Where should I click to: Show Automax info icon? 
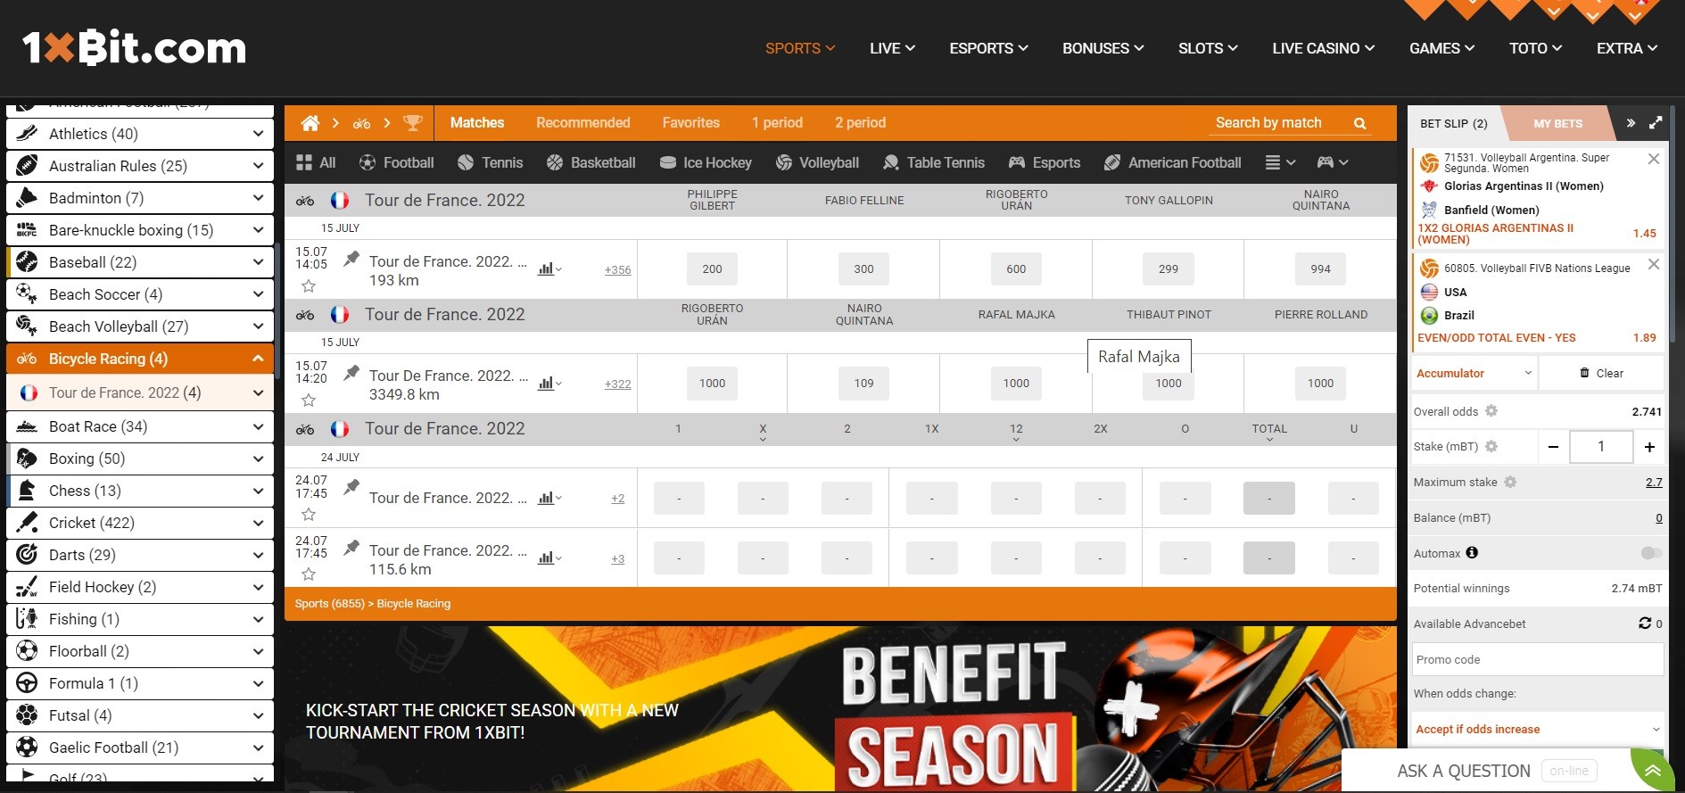[x=1472, y=553]
